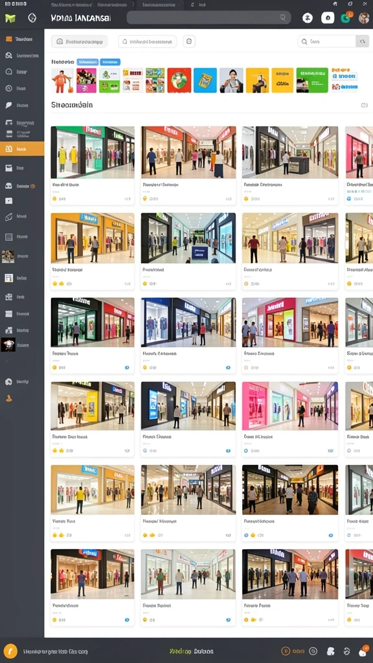Screen dimensions: 373x663
Task: Click the green-and-white label centered in the bottom bar
Action: coord(191,651)
